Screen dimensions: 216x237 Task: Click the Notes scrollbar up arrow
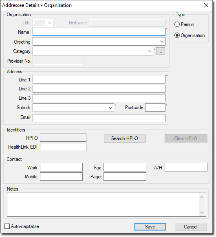point(202,197)
